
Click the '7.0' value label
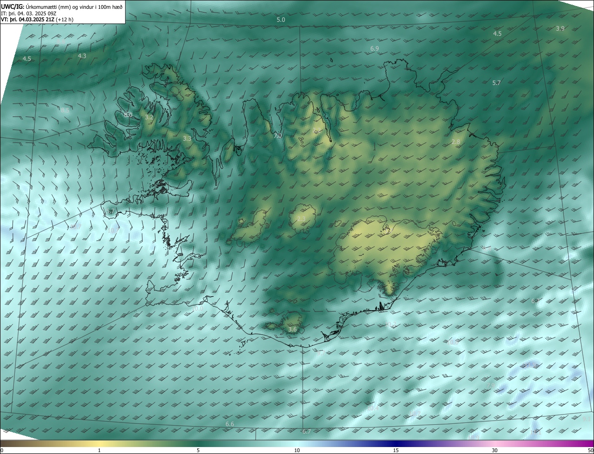click(x=278, y=136)
